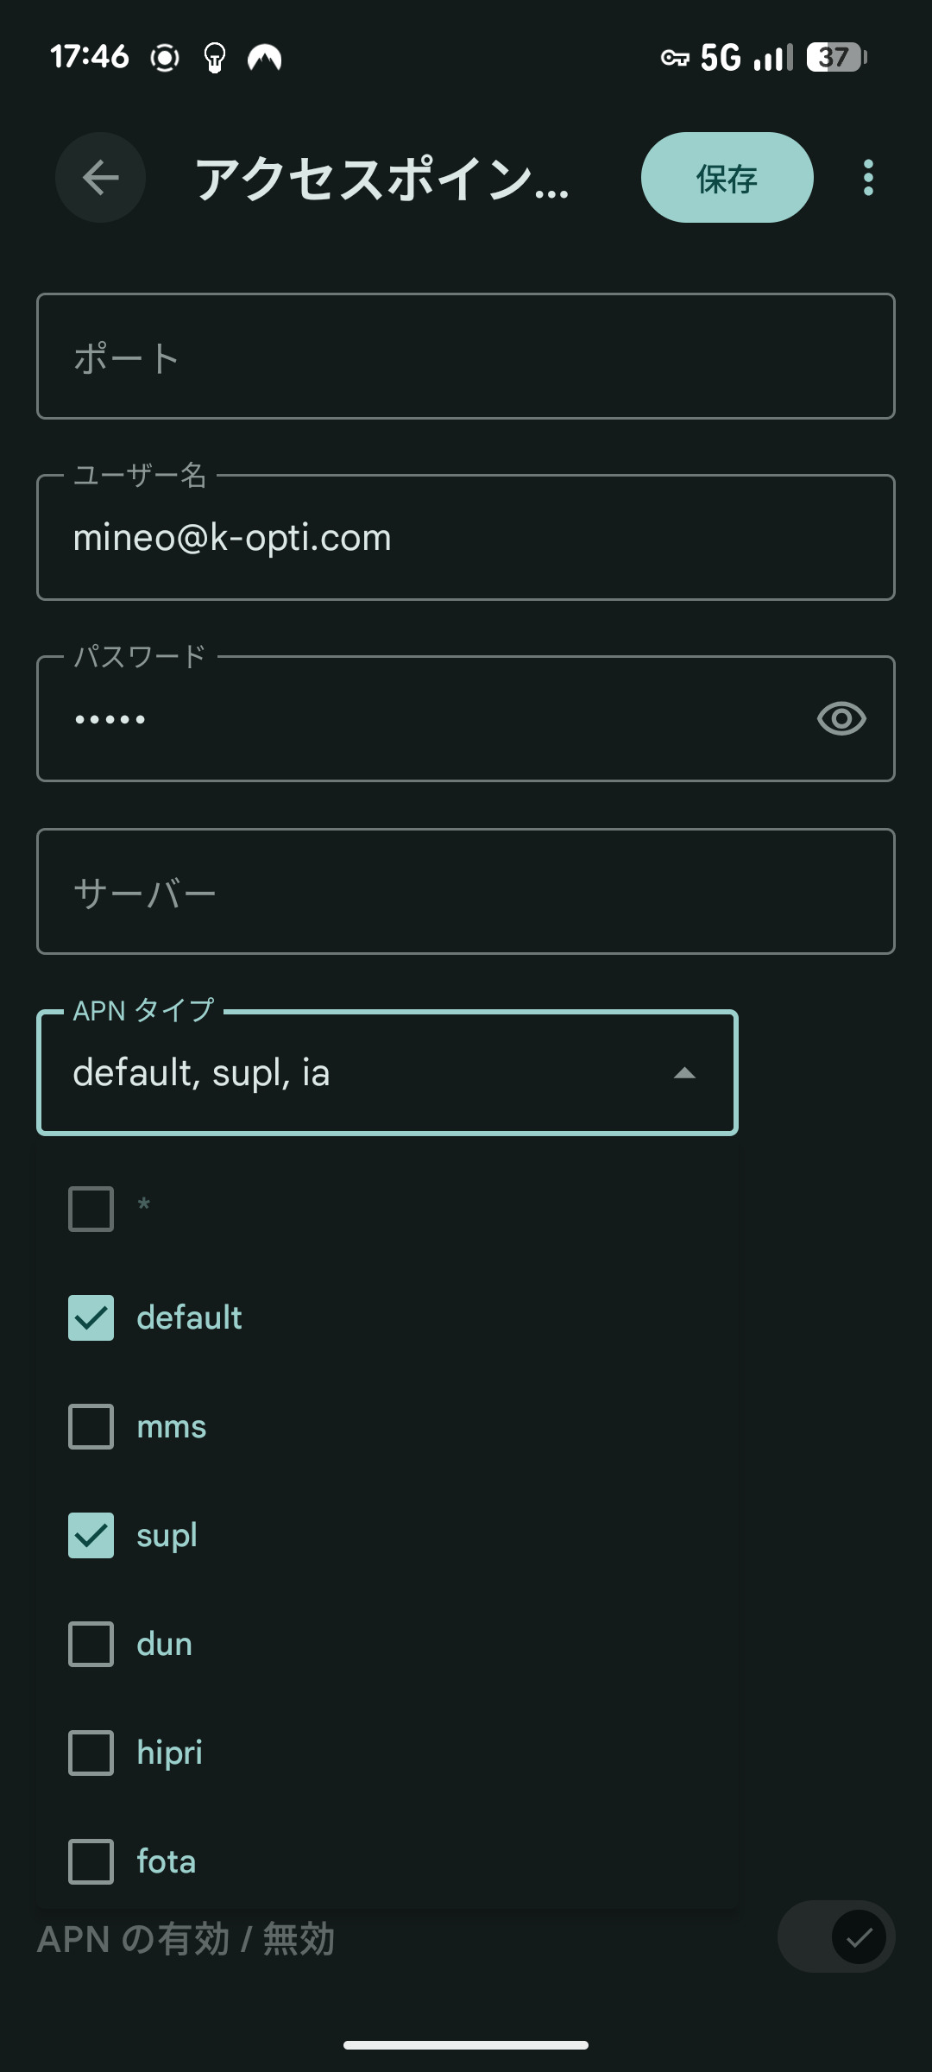Viewport: 932px width, 2072px height.
Task: Tap the back arrow icon
Action: tap(100, 178)
